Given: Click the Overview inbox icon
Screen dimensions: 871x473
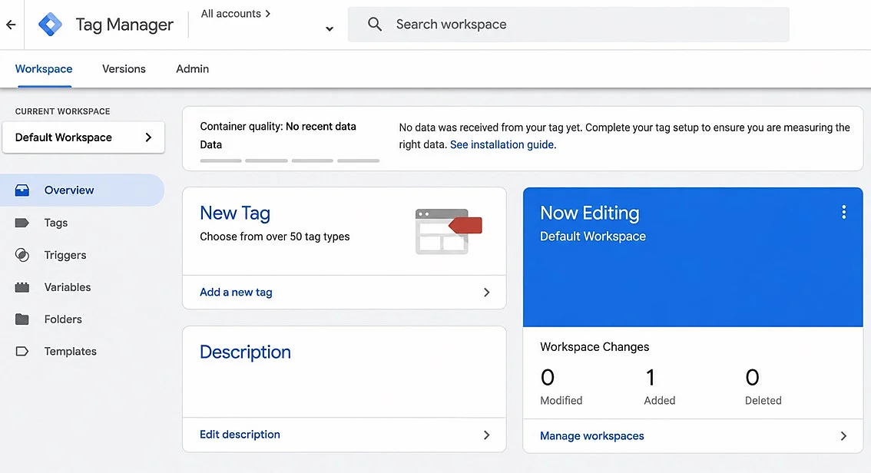Looking at the screenshot, I should click(22, 190).
